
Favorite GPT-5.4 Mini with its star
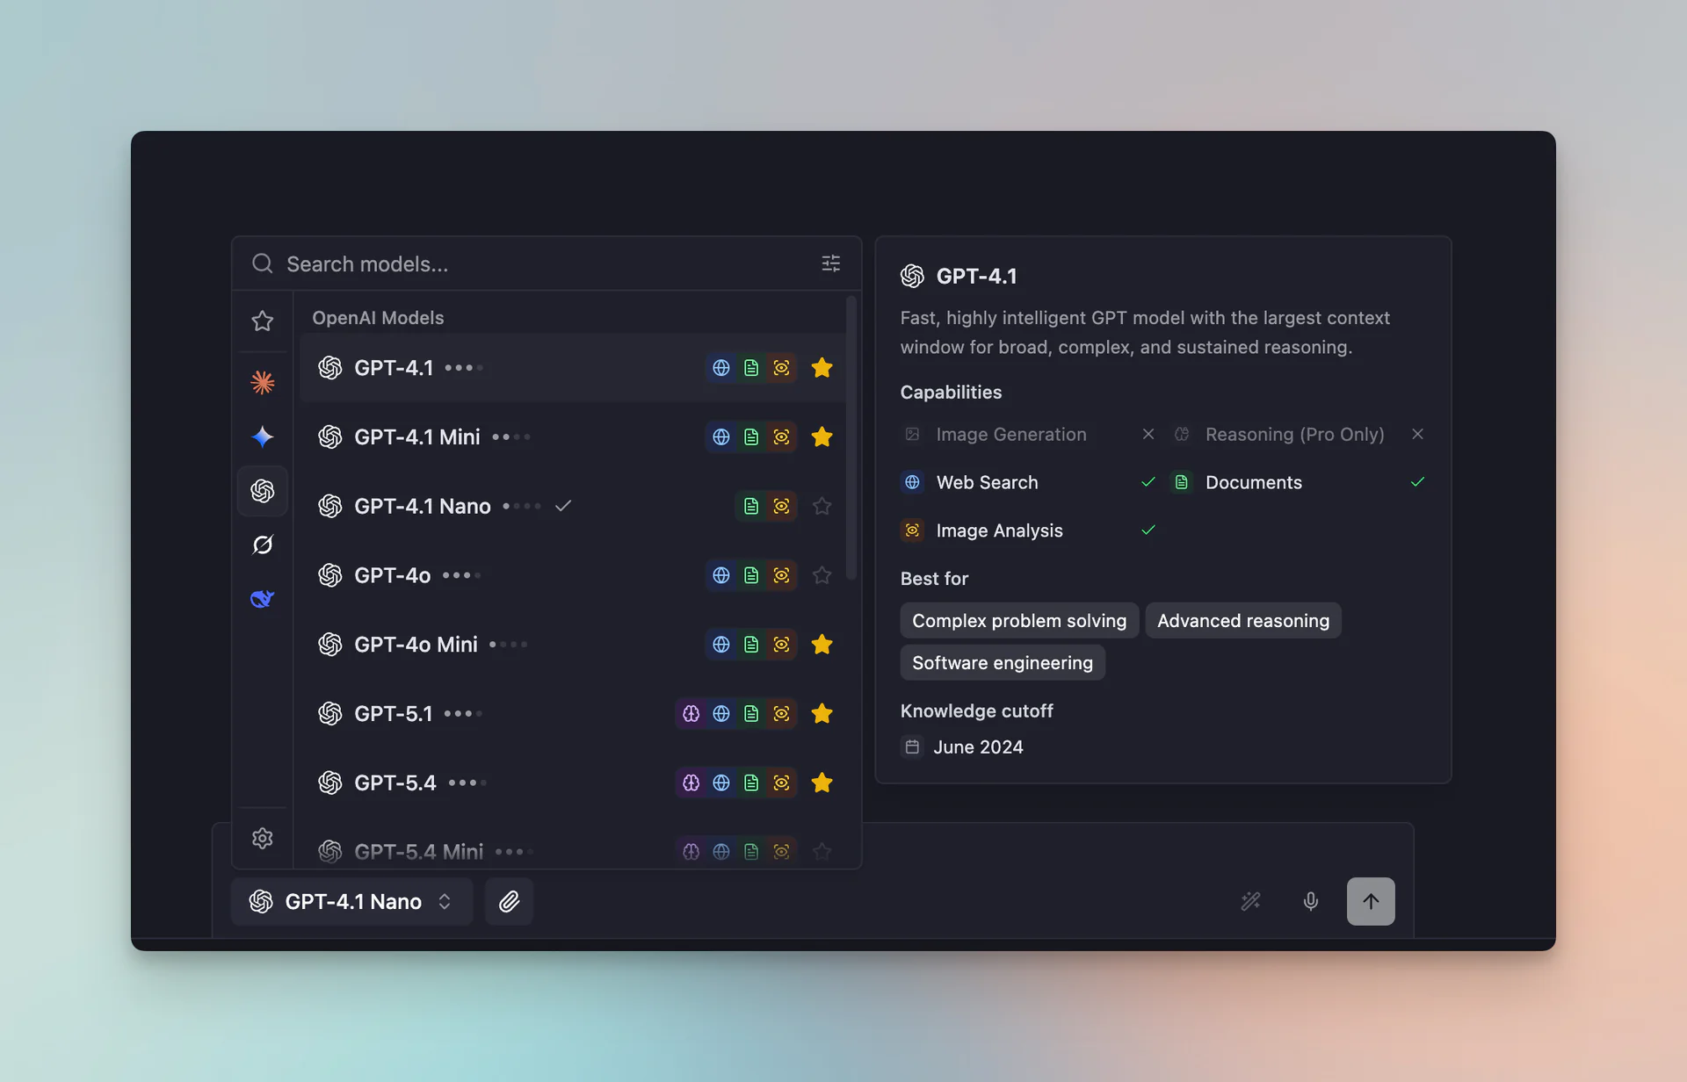[x=822, y=851]
